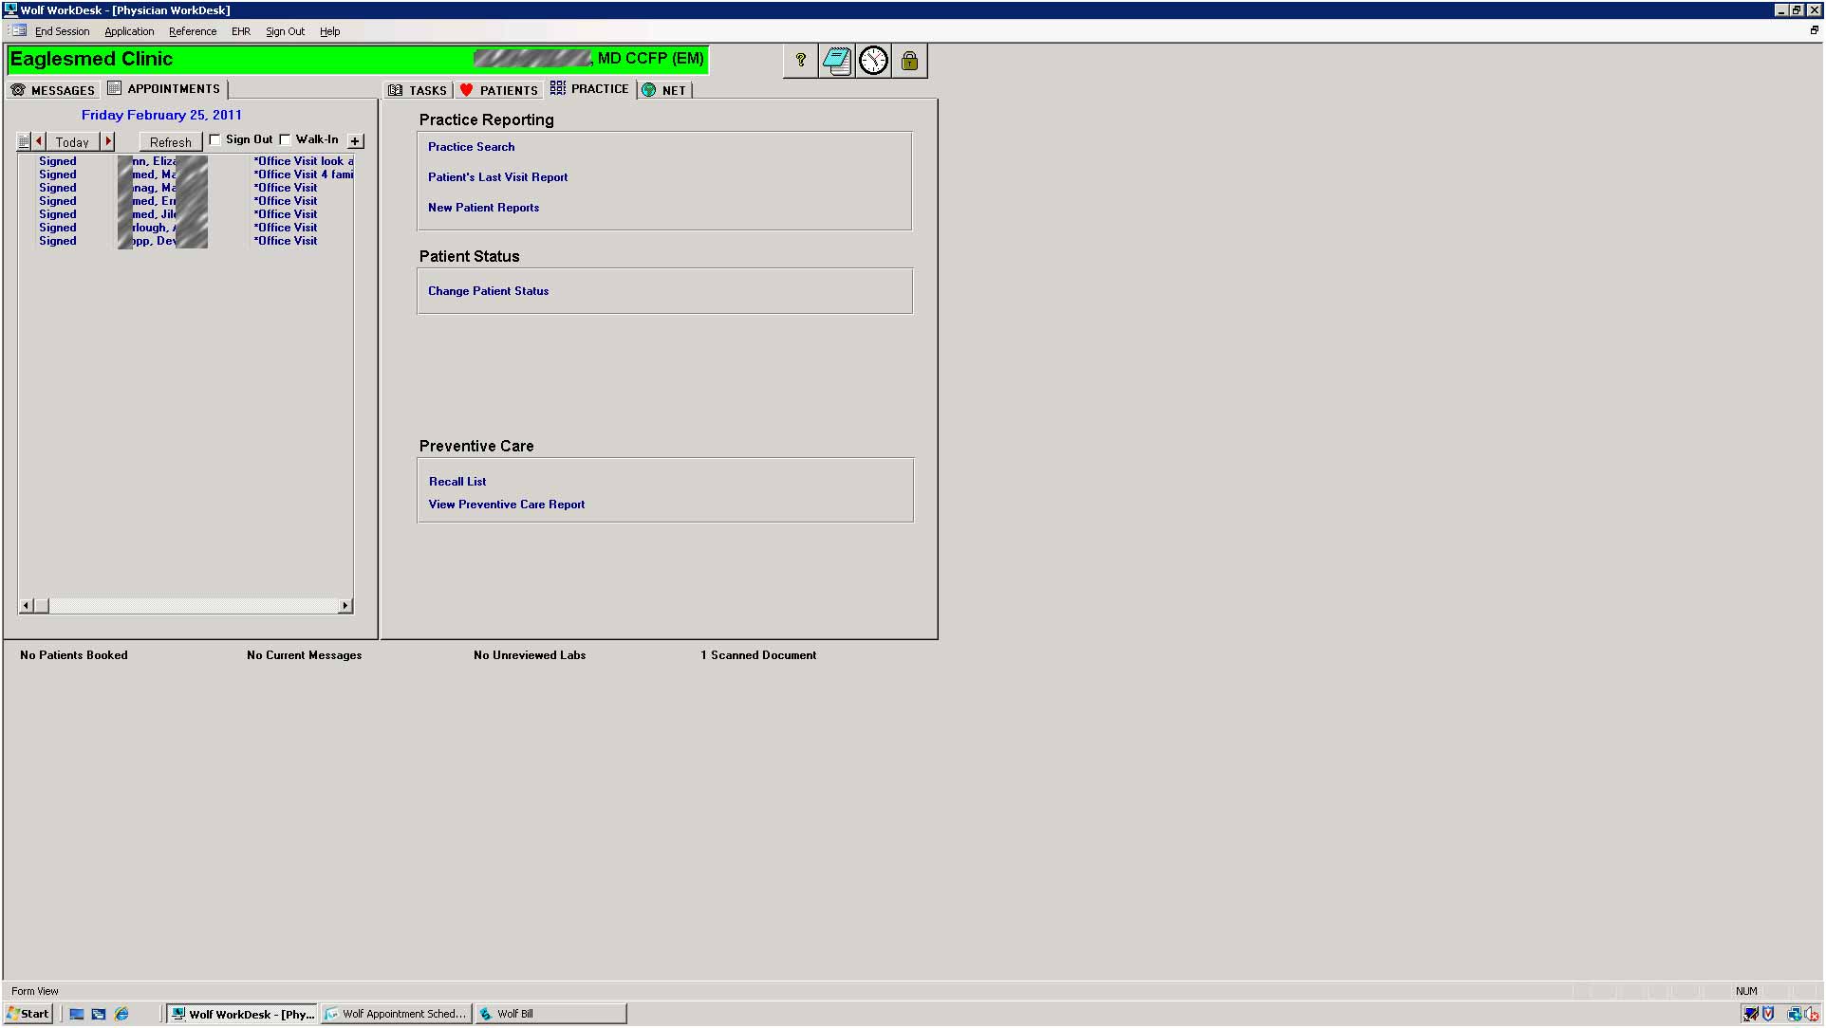Click the padlock lock icon
Viewport: 1826px width, 1028px height.
click(909, 61)
